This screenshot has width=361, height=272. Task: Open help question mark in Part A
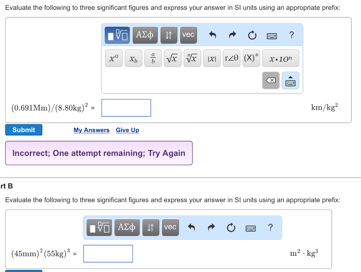(292, 35)
